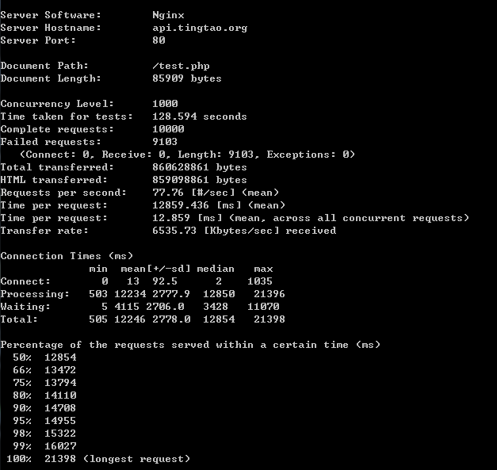Select total transferred 860628861 bytes
This screenshot has height=470, width=497.
[x=200, y=167]
